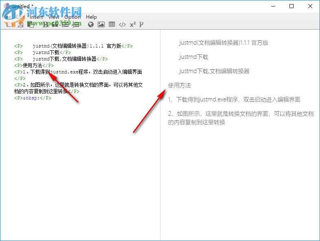Click preview text 'justmd(文档编辑转换器)1.1.1 官方版'
This screenshot has height=241, width=320.
pyautogui.click(x=224, y=43)
